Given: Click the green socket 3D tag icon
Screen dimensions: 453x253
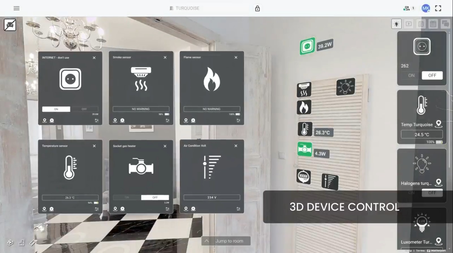Looking at the screenshot, I should [307, 46].
